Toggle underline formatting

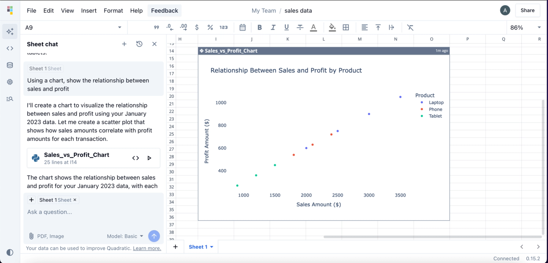[286, 27]
